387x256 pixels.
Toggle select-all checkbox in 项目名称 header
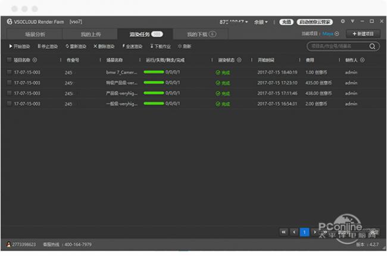tap(9, 60)
